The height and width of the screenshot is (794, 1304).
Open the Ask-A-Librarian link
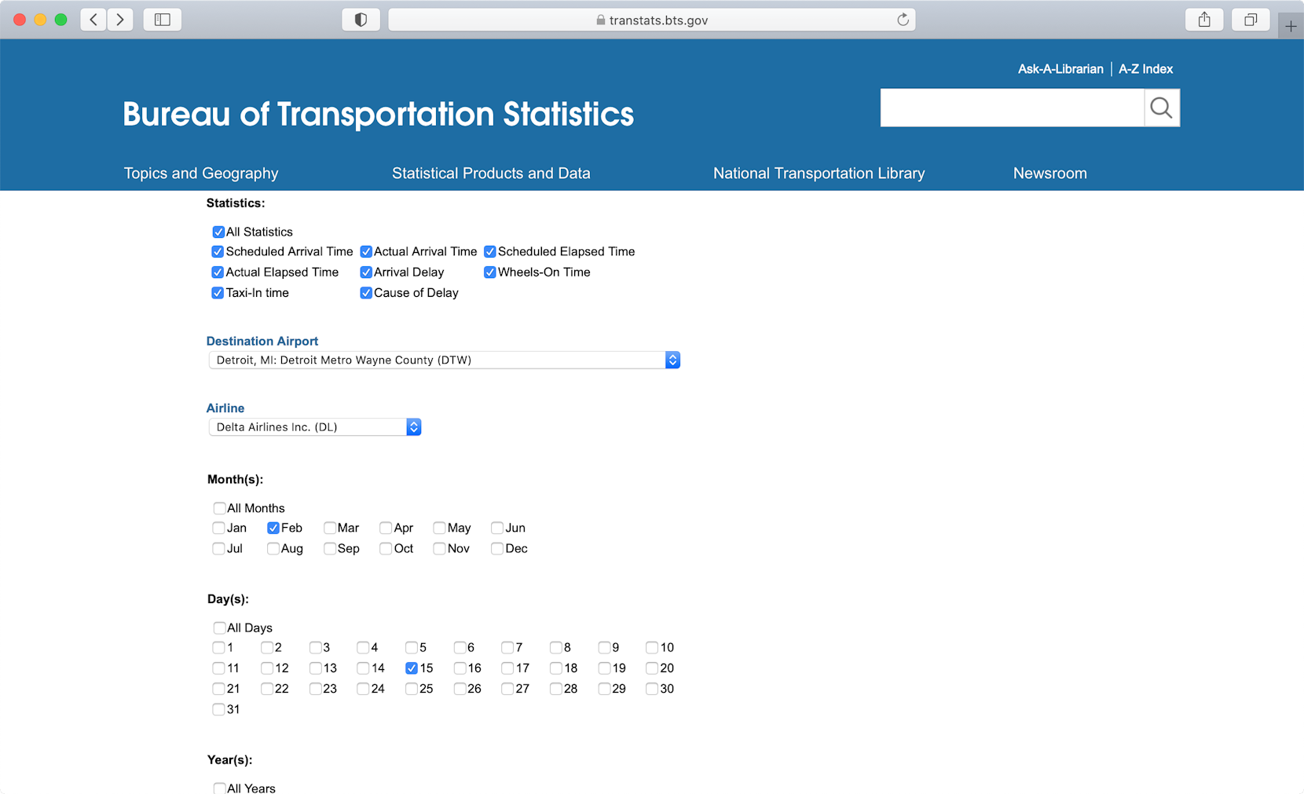pos(1060,69)
